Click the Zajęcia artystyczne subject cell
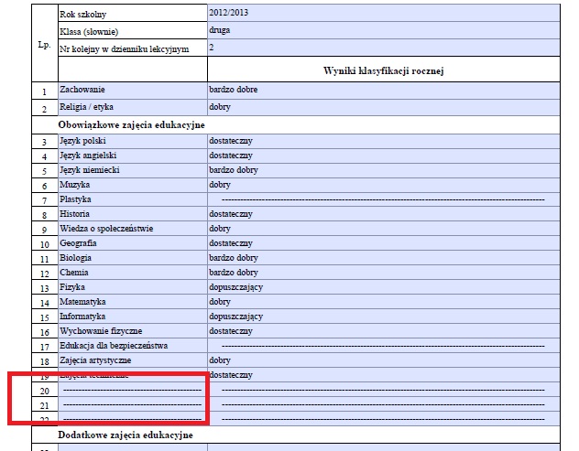 (133, 360)
